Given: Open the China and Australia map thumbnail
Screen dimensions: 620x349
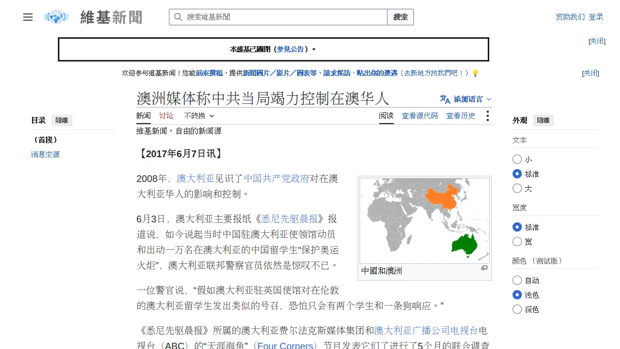Looking at the screenshot, I should 425,220.
